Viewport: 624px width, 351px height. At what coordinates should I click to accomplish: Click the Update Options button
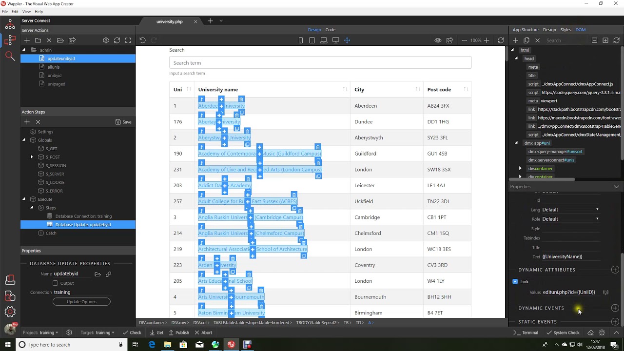(81, 302)
